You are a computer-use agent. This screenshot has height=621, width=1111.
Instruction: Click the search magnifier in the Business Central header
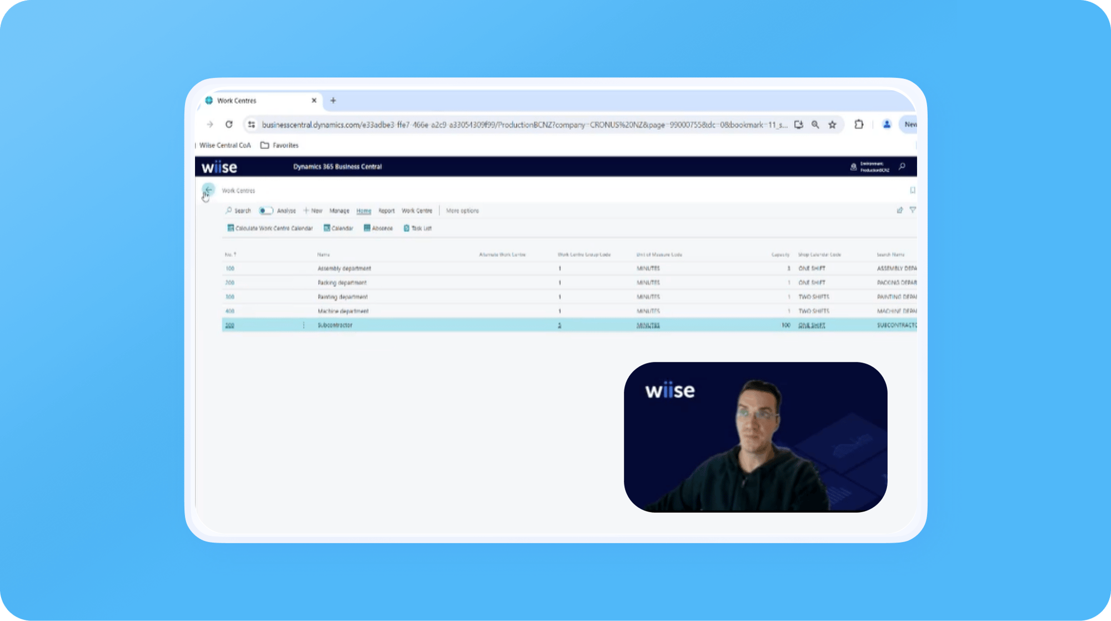click(x=902, y=166)
